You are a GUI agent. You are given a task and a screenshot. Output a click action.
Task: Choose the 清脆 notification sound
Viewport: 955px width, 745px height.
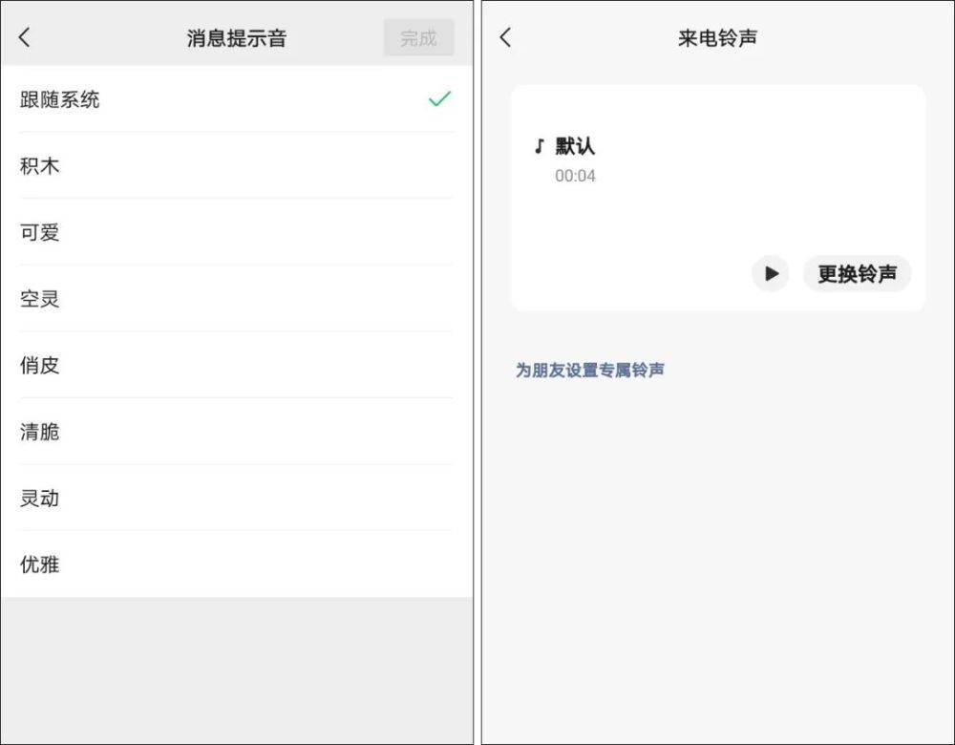pyautogui.click(x=236, y=432)
